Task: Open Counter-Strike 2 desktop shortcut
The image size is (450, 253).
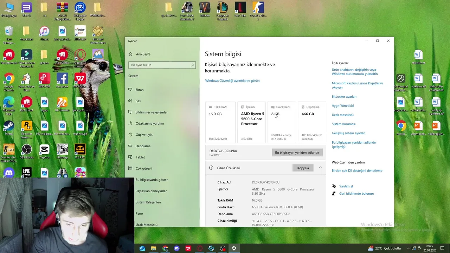Action: (258, 11)
